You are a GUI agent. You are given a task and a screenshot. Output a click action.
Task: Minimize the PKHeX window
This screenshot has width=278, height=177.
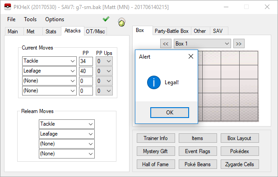tap(226, 7)
